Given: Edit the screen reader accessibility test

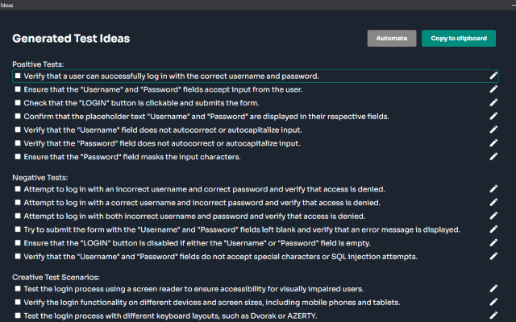Looking at the screenshot, I should [x=494, y=288].
